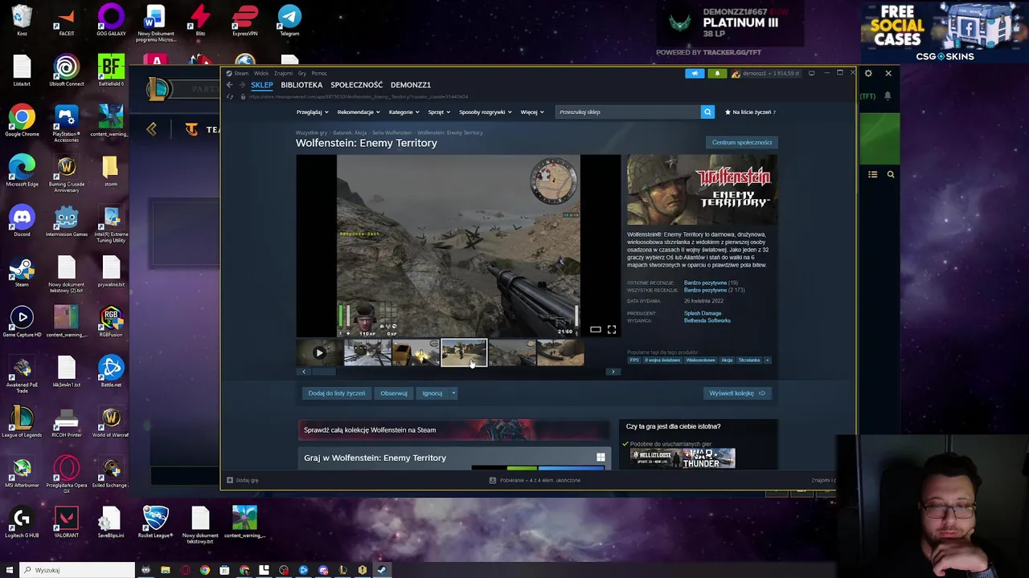The width and height of the screenshot is (1029, 578).
Task: Reload the Steam store page
Action: (x=230, y=96)
